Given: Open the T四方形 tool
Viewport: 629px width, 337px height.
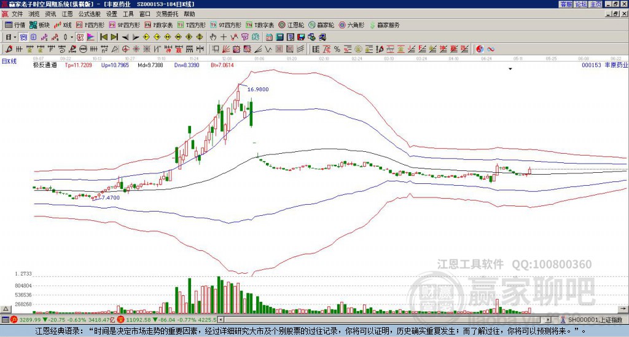Looking at the screenshot, I should 192,25.
